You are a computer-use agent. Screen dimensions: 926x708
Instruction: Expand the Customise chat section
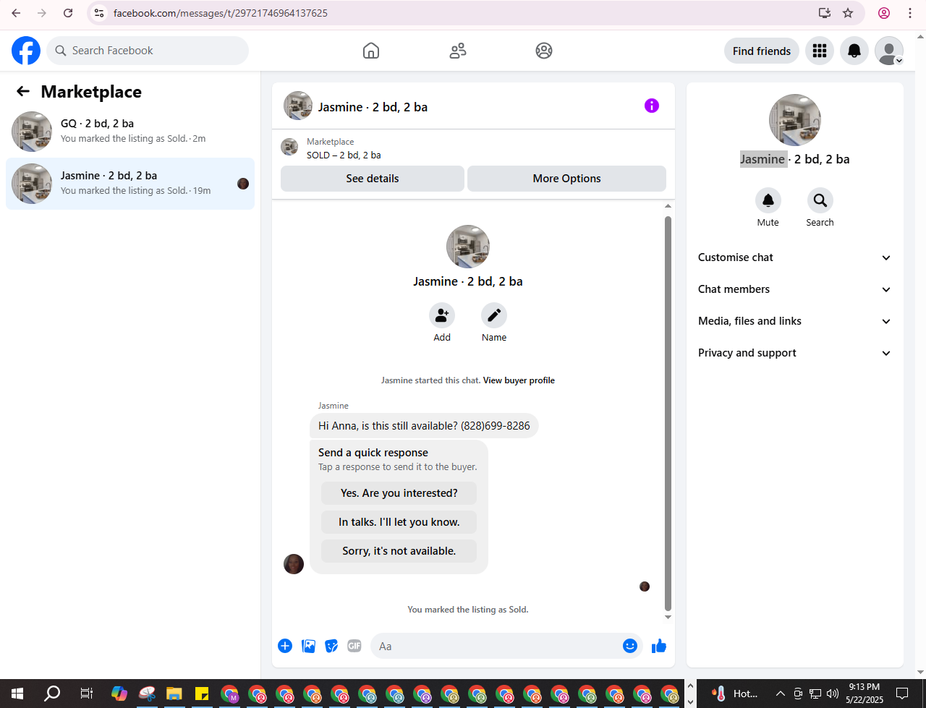click(794, 257)
